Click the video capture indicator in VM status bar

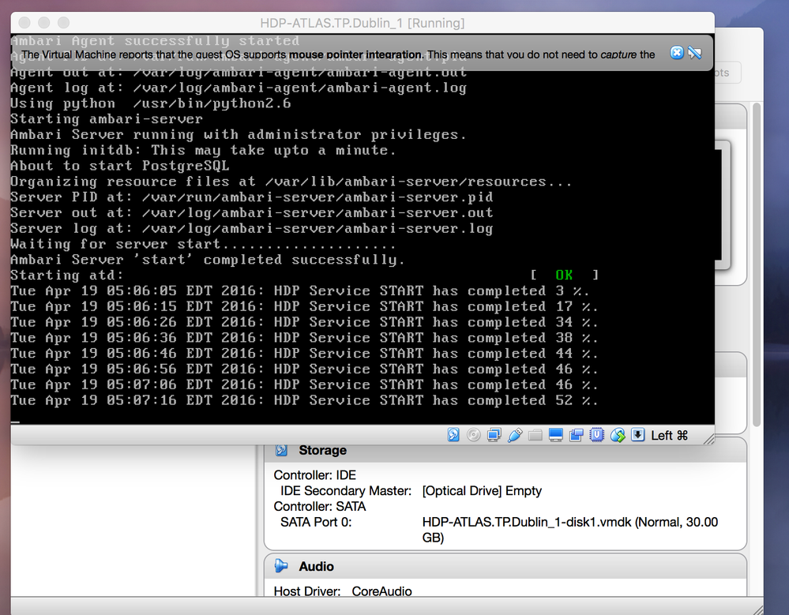(576, 435)
